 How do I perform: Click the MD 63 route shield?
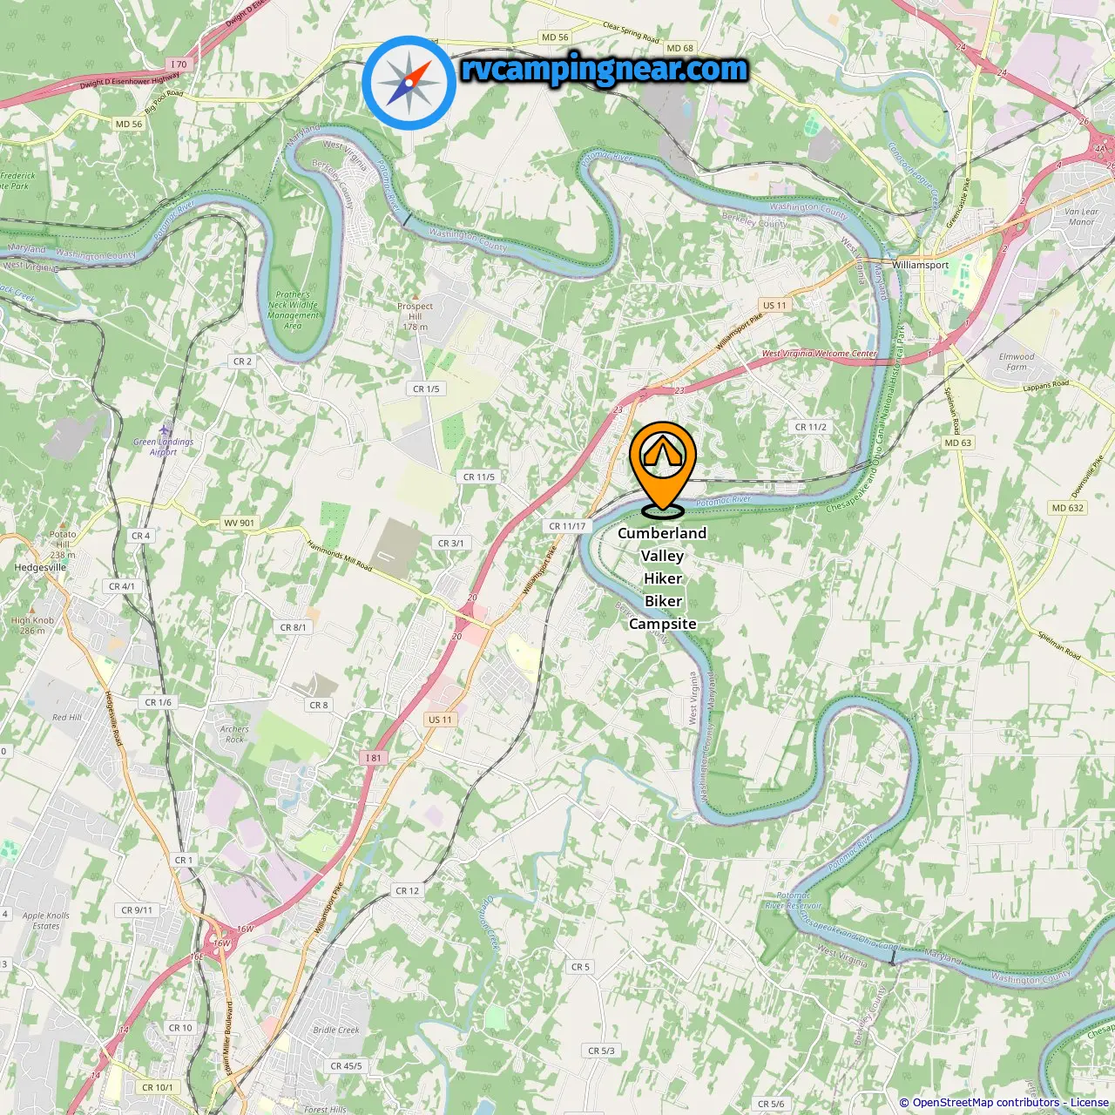[x=958, y=443]
